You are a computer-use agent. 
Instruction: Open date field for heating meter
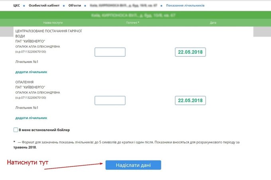coord(190,101)
